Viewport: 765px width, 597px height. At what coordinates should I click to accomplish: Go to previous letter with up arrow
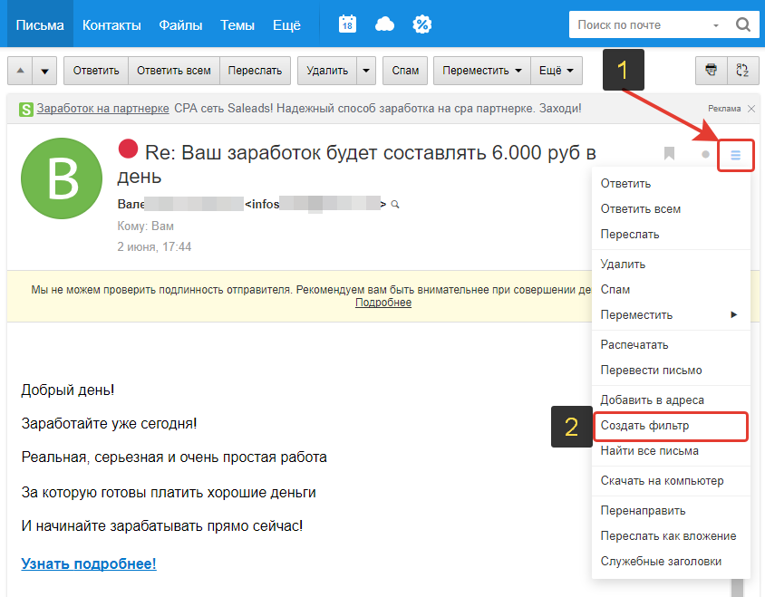tap(21, 71)
